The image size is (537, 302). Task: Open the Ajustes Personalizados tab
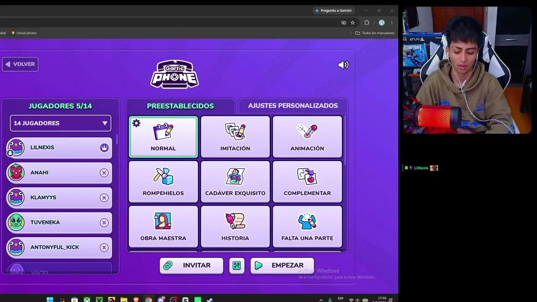pyautogui.click(x=293, y=106)
